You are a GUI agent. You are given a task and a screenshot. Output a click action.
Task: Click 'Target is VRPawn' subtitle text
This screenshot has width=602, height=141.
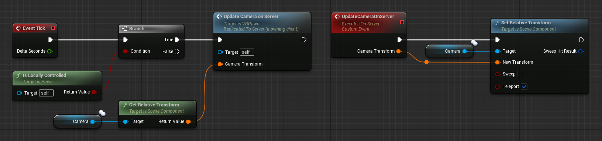(x=241, y=24)
